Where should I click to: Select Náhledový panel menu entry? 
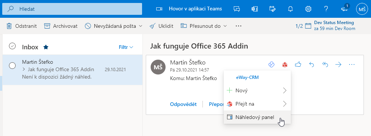(x=257, y=117)
